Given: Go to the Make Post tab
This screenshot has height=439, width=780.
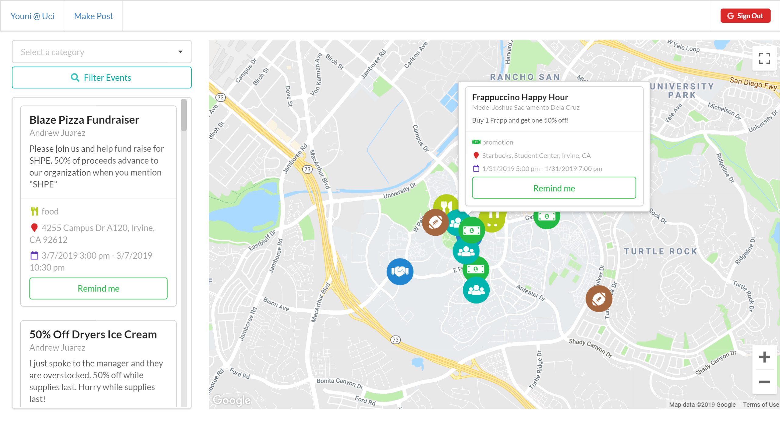Looking at the screenshot, I should (x=93, y=16).
